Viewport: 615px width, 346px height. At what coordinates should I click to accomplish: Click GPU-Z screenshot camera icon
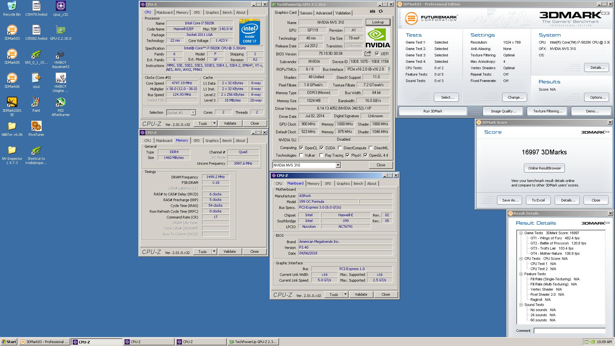tap(372, 12)
